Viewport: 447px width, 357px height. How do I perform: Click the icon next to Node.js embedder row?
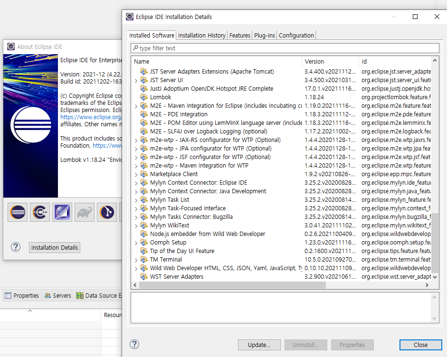coord(144,234)
